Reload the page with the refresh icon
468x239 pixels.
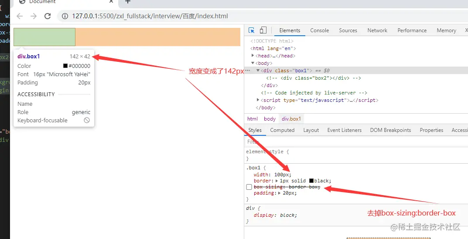pos(48,16)
